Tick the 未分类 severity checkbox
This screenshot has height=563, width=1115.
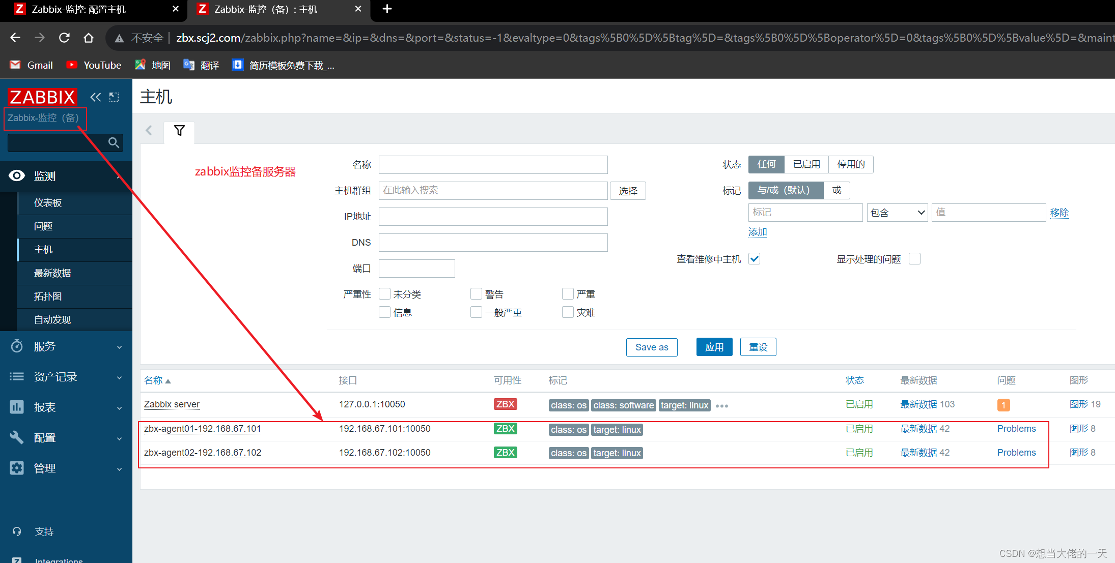385,294
